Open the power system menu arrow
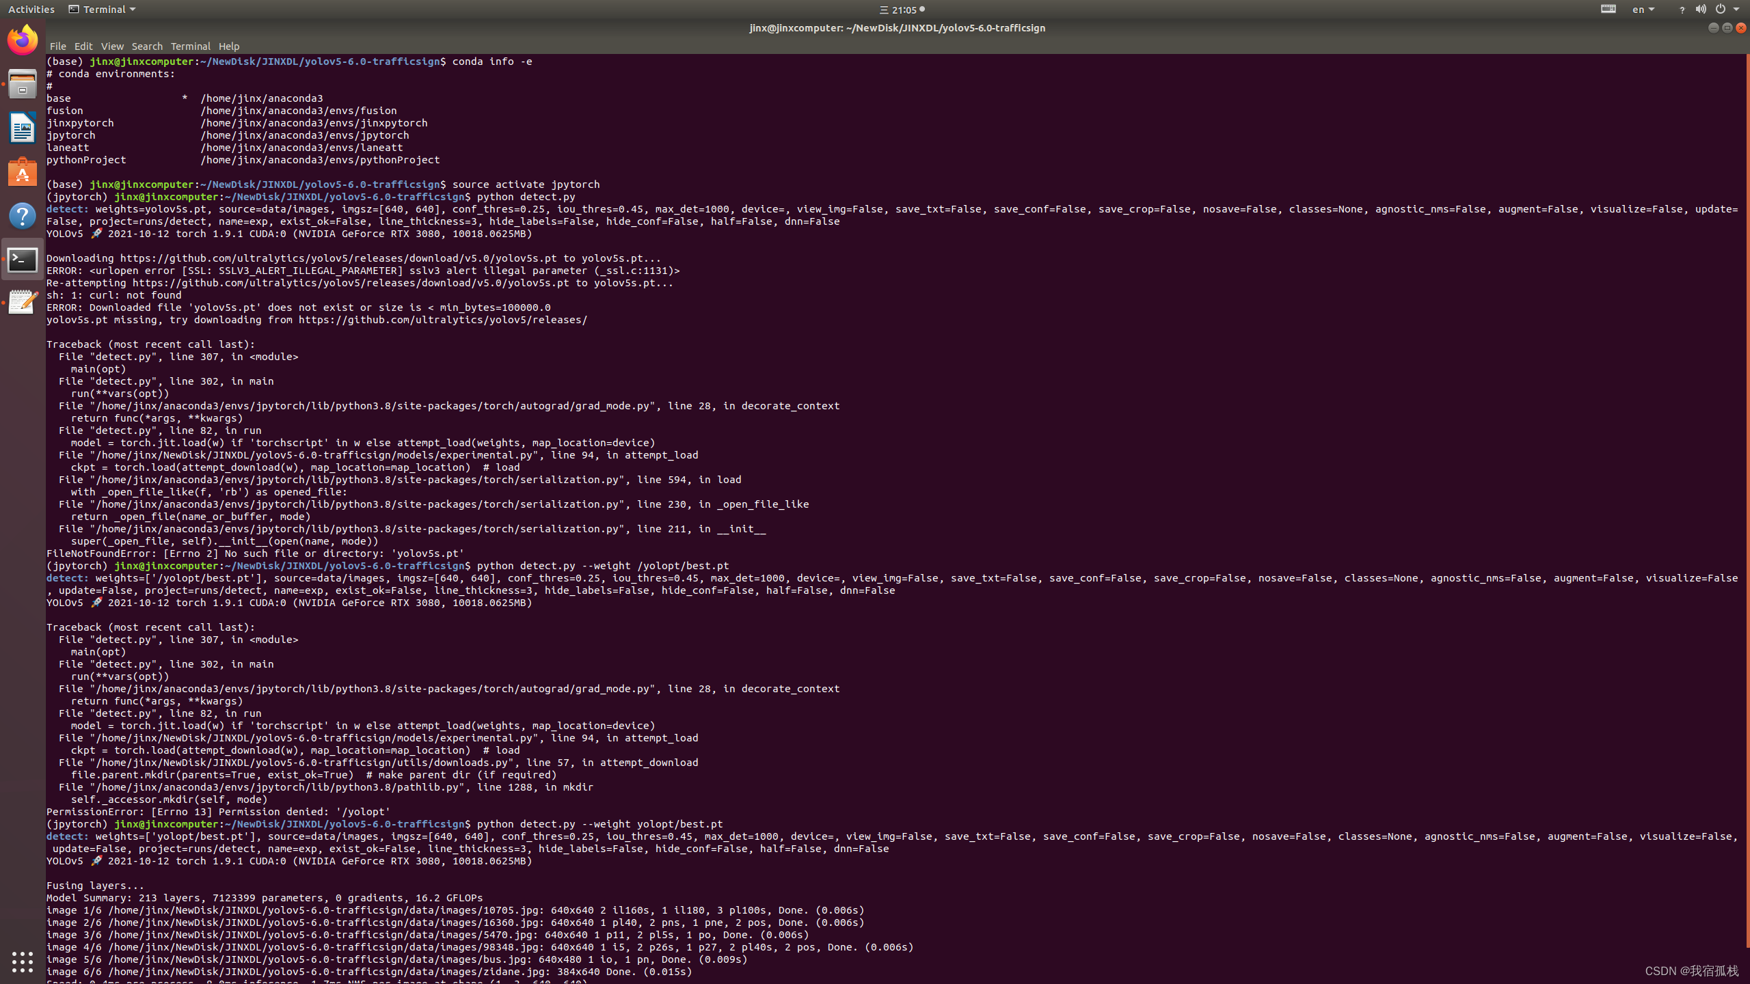This screenshot has height=984, width=1750. (x=1737, y=10)
